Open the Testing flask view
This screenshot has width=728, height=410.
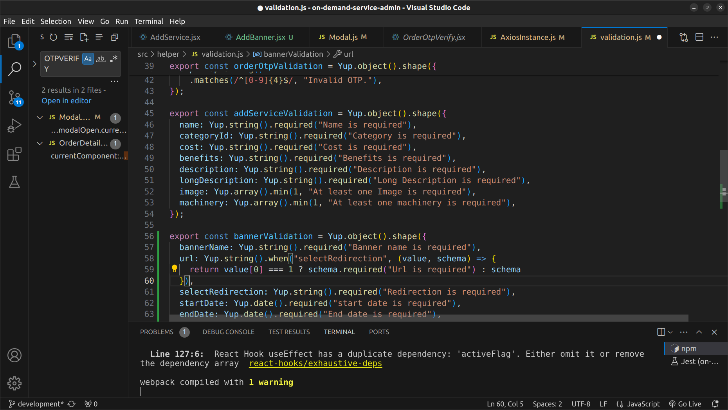[x=14, y=182]
